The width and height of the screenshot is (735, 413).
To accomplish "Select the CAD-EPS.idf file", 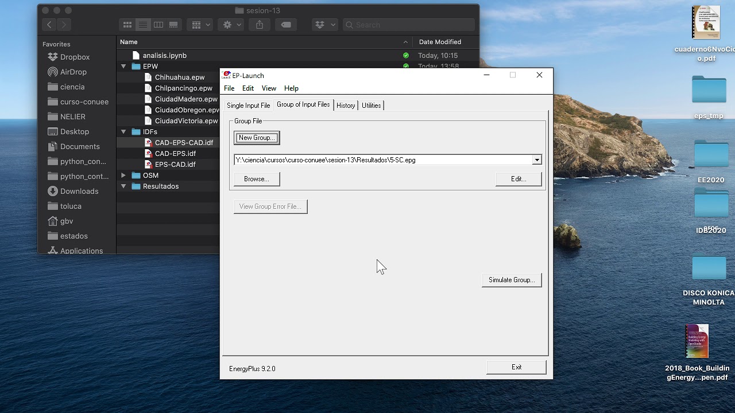I will [x=175, y=154].
